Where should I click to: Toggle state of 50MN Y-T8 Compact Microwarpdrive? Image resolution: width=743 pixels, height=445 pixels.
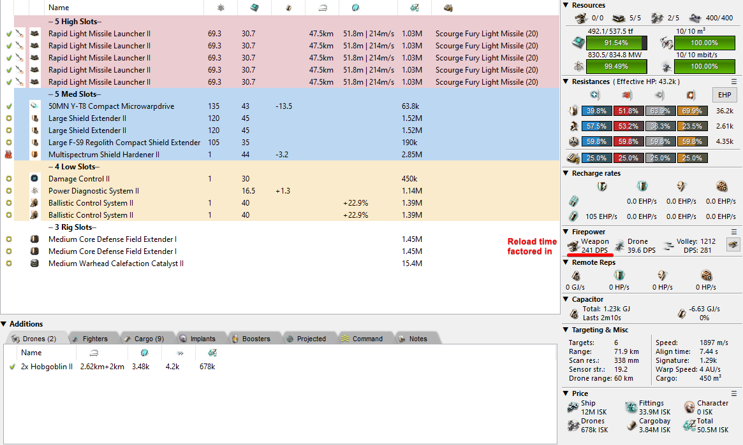click(9, 106)
